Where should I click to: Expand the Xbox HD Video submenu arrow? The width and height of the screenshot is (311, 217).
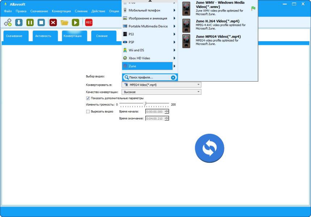click(x=175, y=58)
